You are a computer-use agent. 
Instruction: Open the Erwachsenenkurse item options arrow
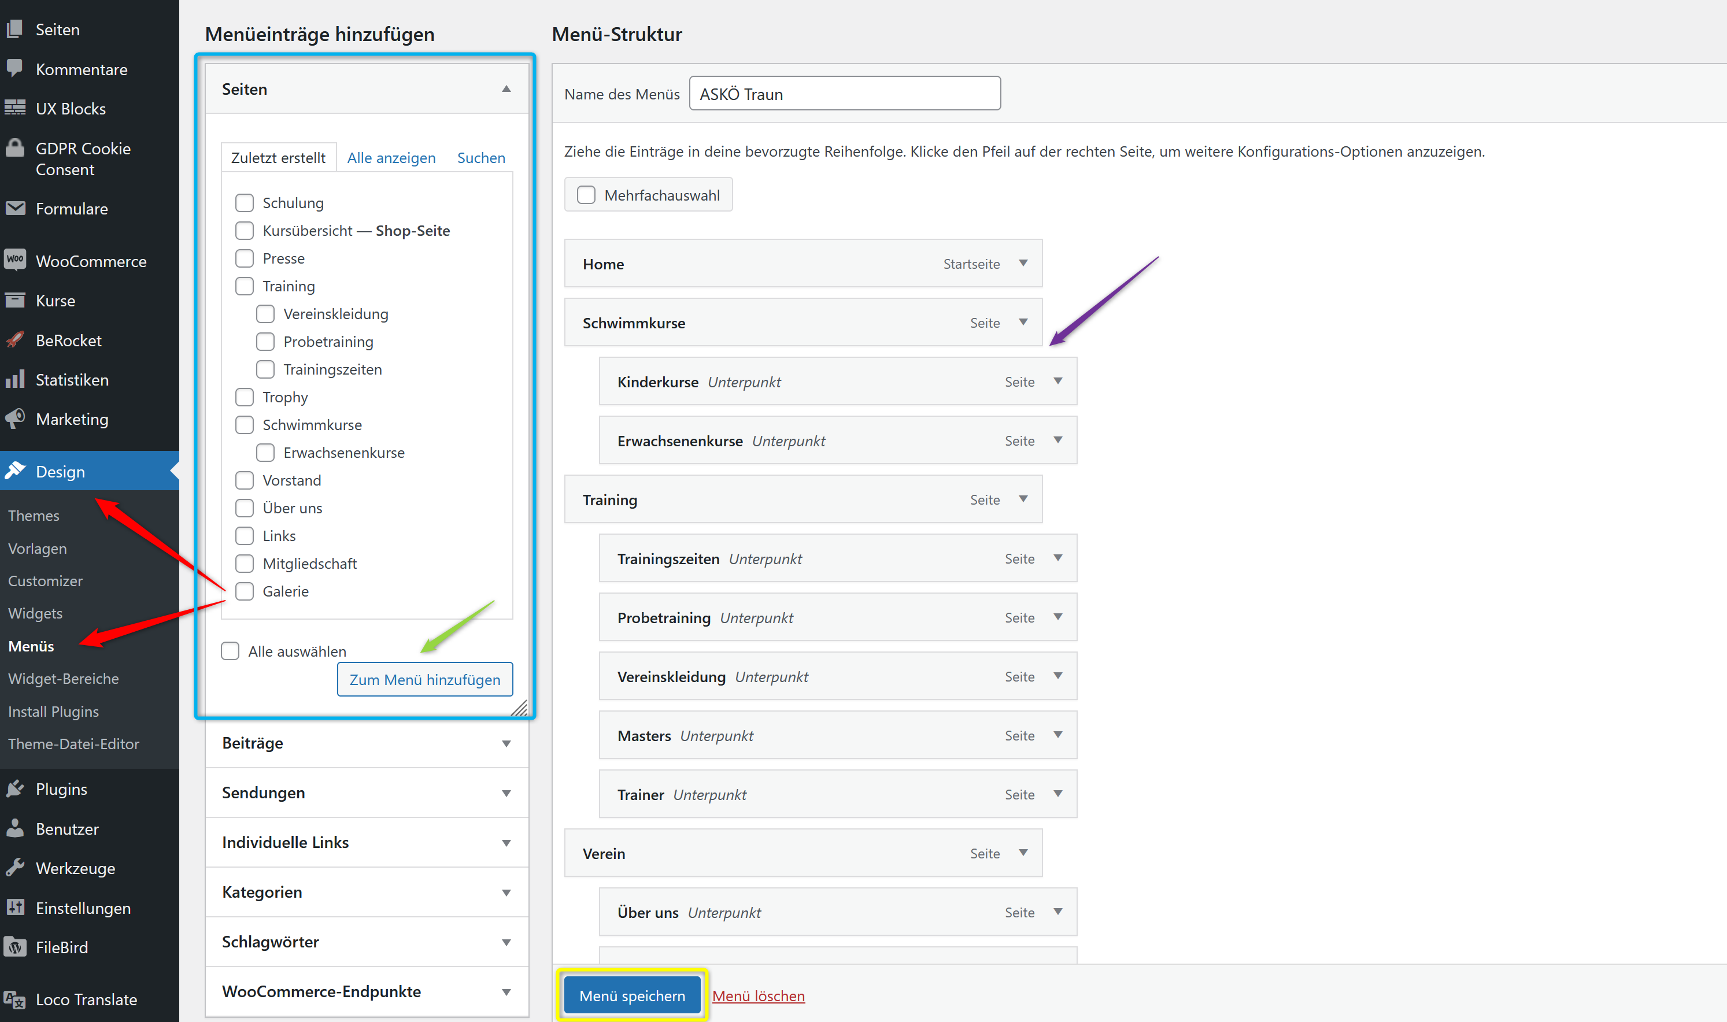click(1057, 440)
